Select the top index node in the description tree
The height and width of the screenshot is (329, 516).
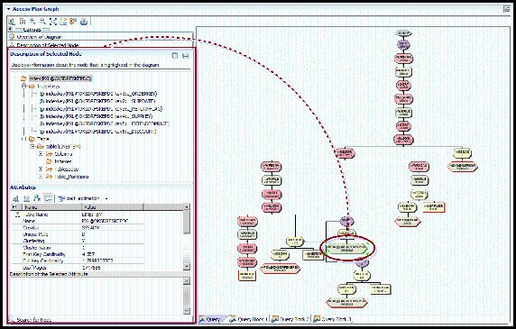pos(60,78)
